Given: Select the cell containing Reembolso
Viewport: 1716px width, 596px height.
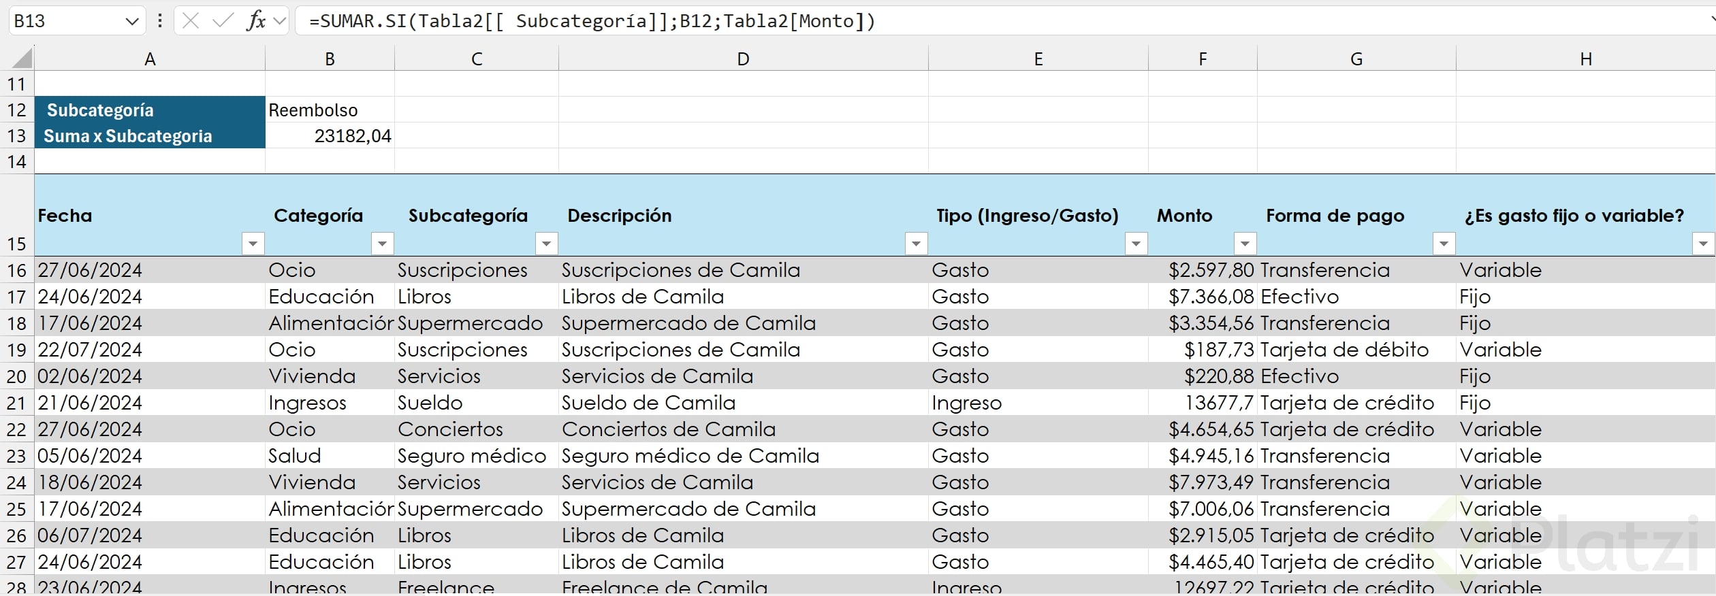Looking at the screenshot, I should click(330, 110).
